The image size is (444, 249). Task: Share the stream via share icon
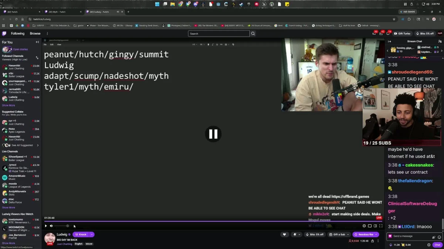tap(373, 241)
